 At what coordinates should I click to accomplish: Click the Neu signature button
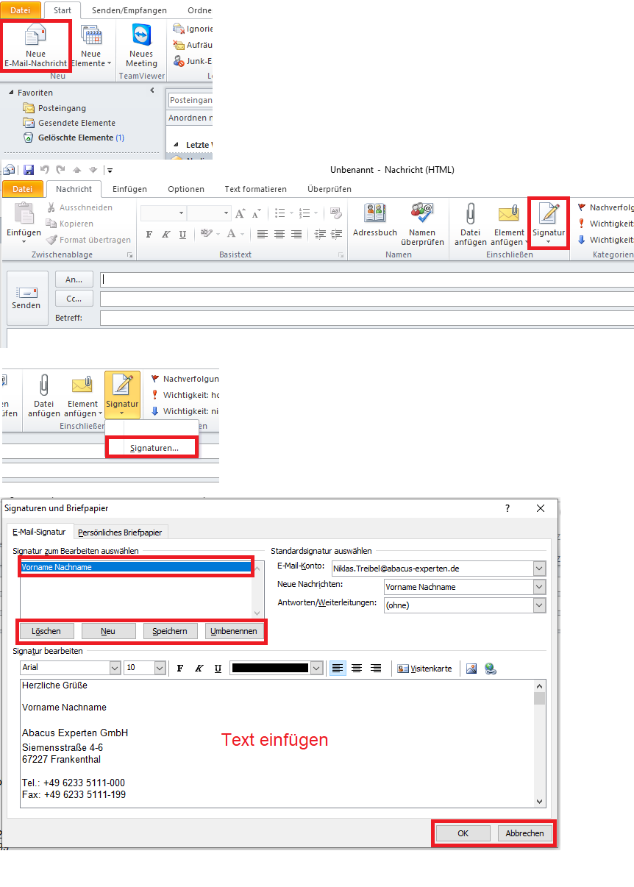[x=108, y=631]
